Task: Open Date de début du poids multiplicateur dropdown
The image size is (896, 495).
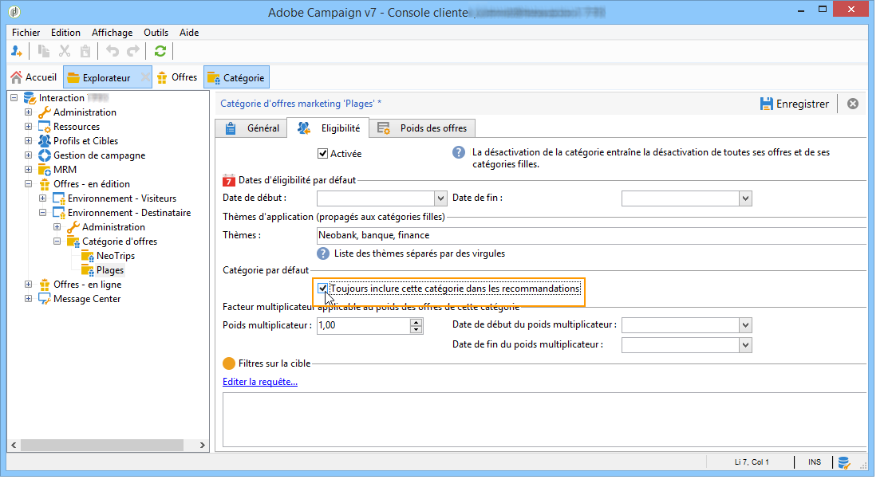Action: click(x=745, y=325)
